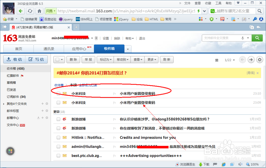Image resolution: width=266 pixels, height=168 pixels.
Task: Open the calendar date filter icon
Action: click(217, 60)
